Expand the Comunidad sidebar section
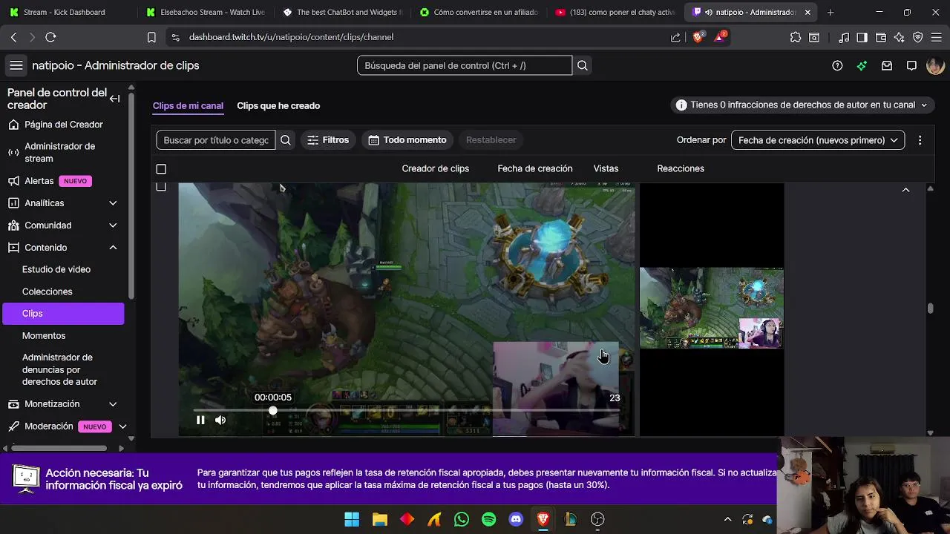The height and width of the screenshot is (534, 950). [x=113, y=225]
